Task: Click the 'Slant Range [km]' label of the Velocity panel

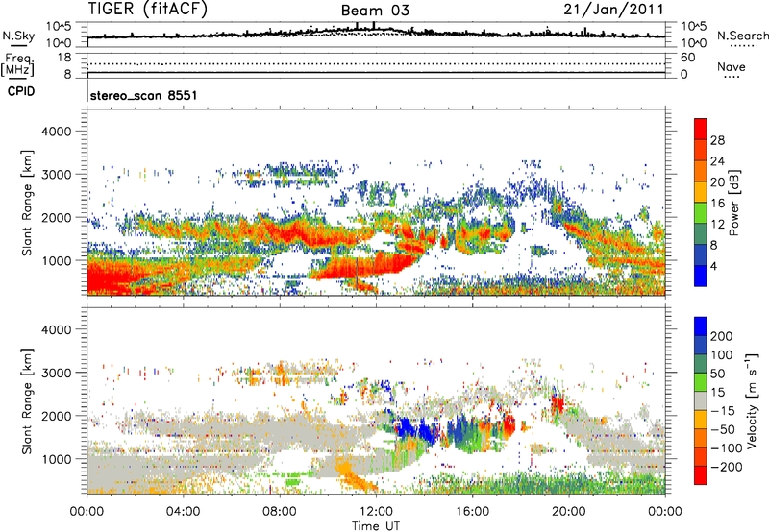Action: [27, 400]
